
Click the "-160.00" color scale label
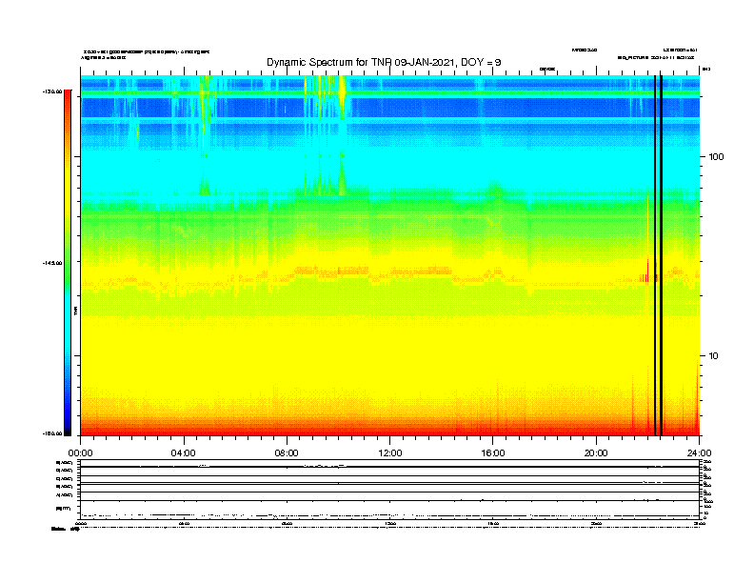point(52,433)
